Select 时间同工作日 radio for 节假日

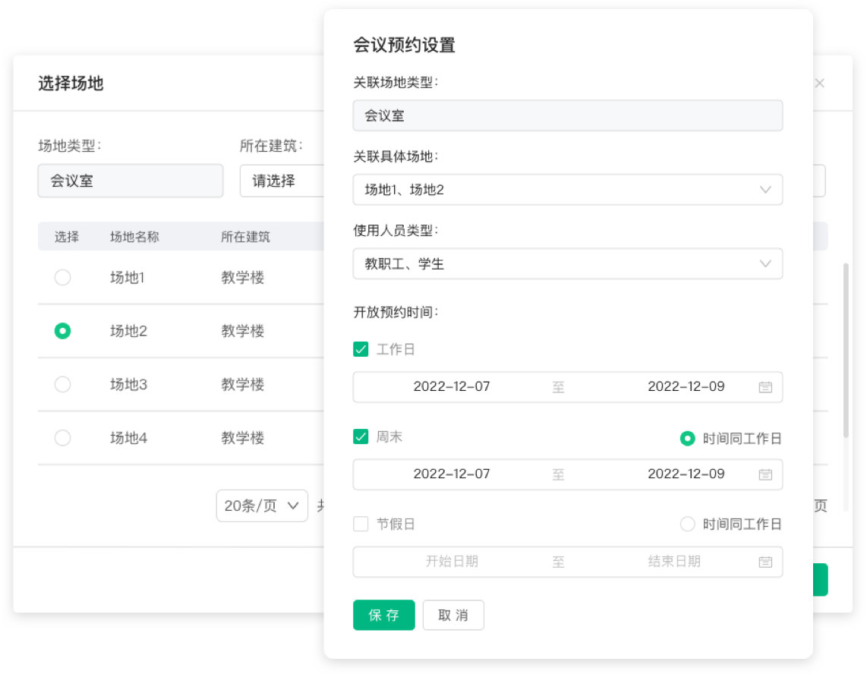[x=687, y=524]
